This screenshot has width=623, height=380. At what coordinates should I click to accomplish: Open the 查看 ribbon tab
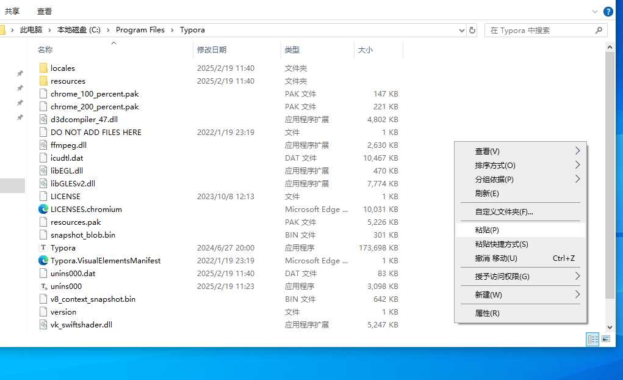click(45, 12)
